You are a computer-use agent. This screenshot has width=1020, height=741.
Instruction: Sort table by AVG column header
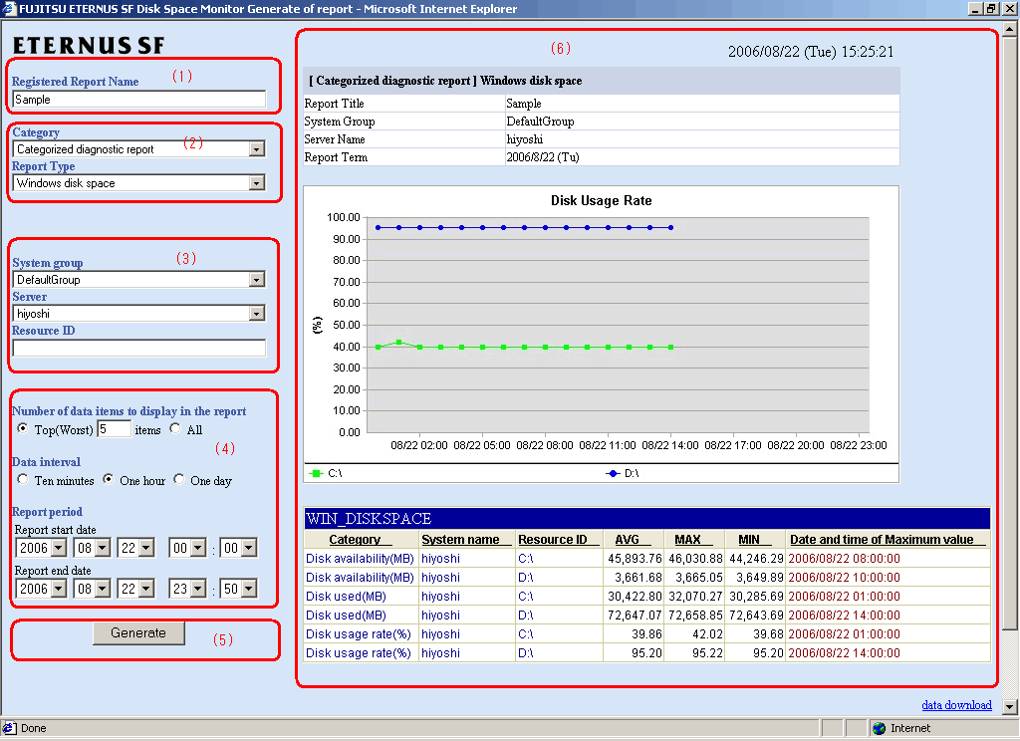tap(627, 540)
